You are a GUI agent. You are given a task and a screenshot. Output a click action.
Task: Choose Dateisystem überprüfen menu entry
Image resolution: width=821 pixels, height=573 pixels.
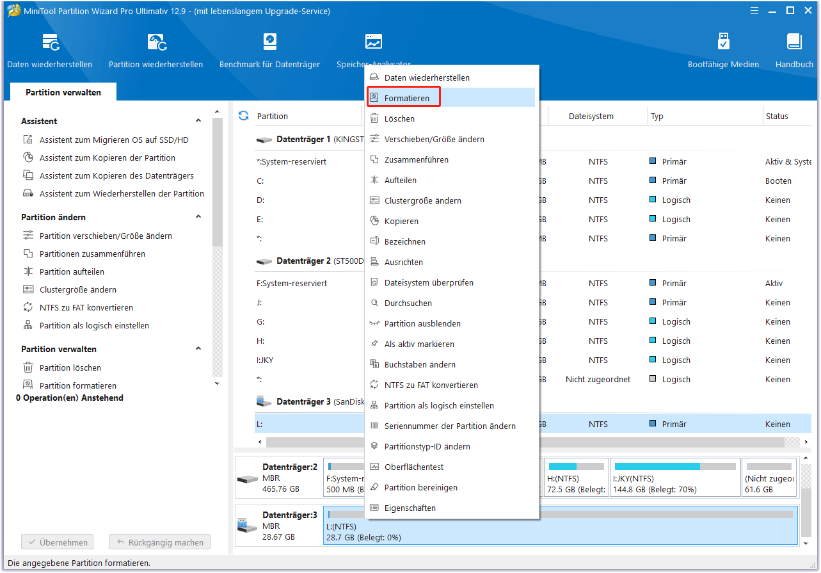coord(450,282)
